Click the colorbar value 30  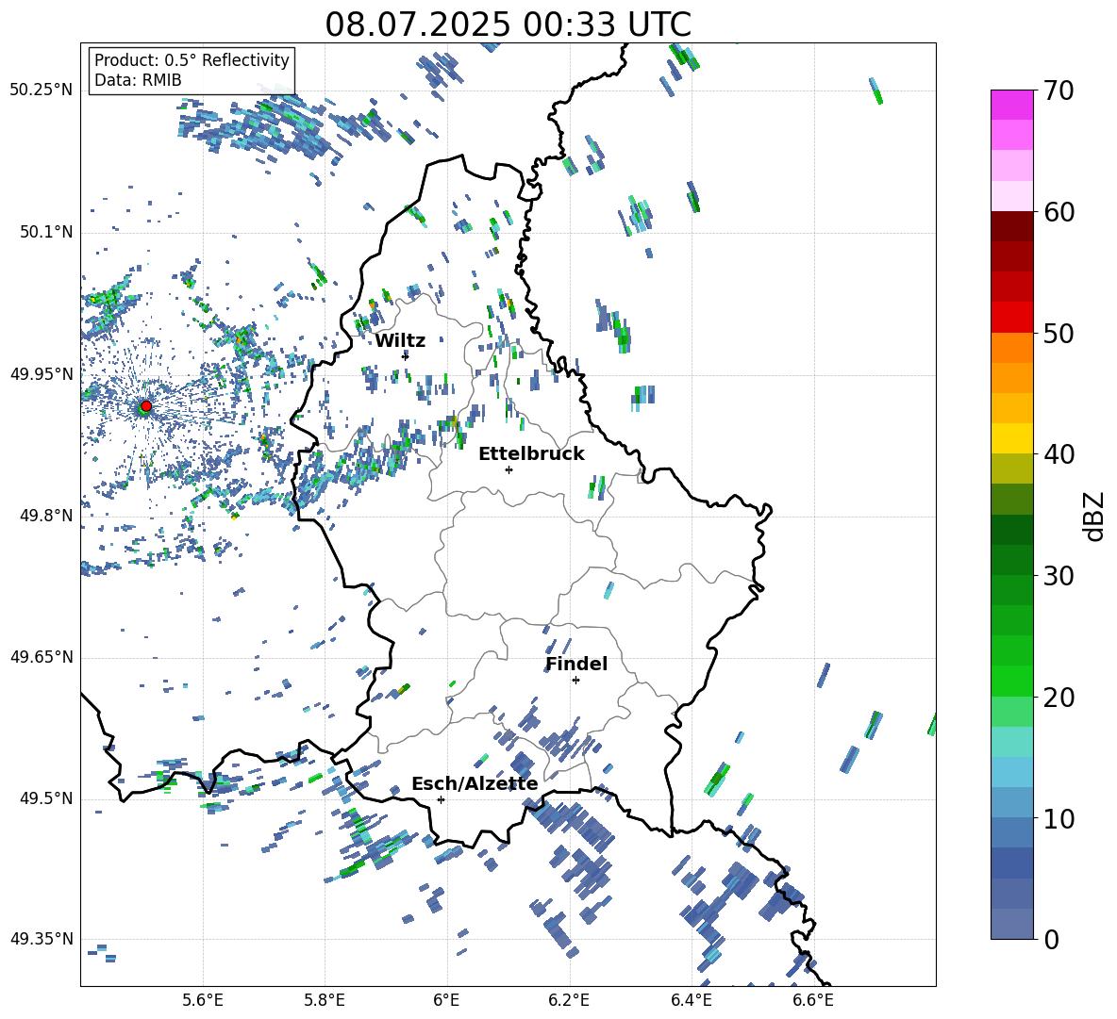1059,576
